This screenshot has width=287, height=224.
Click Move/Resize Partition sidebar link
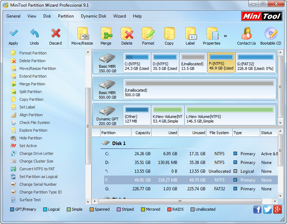[38, 68]
